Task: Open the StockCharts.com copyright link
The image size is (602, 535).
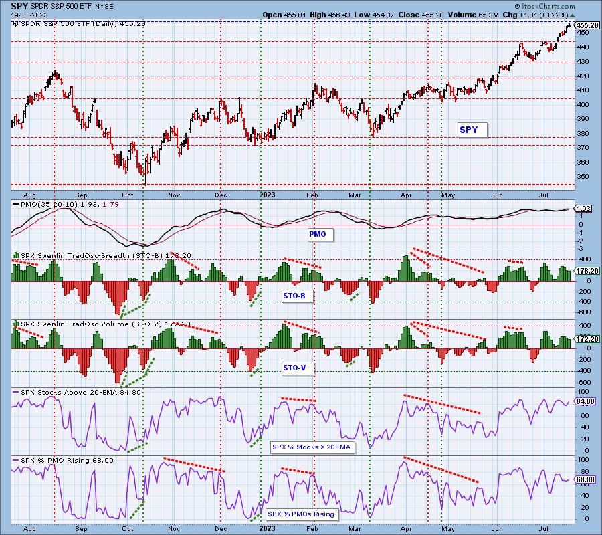Action: pyautogui.click(x=544, y=6)
